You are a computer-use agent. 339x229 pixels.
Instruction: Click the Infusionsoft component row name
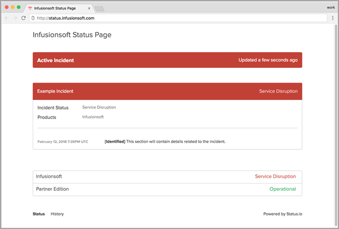pos(49,176)
